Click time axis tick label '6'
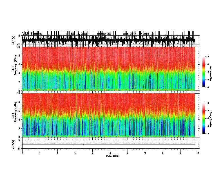The width and height of the screenshot is (223, 172). 128,153
